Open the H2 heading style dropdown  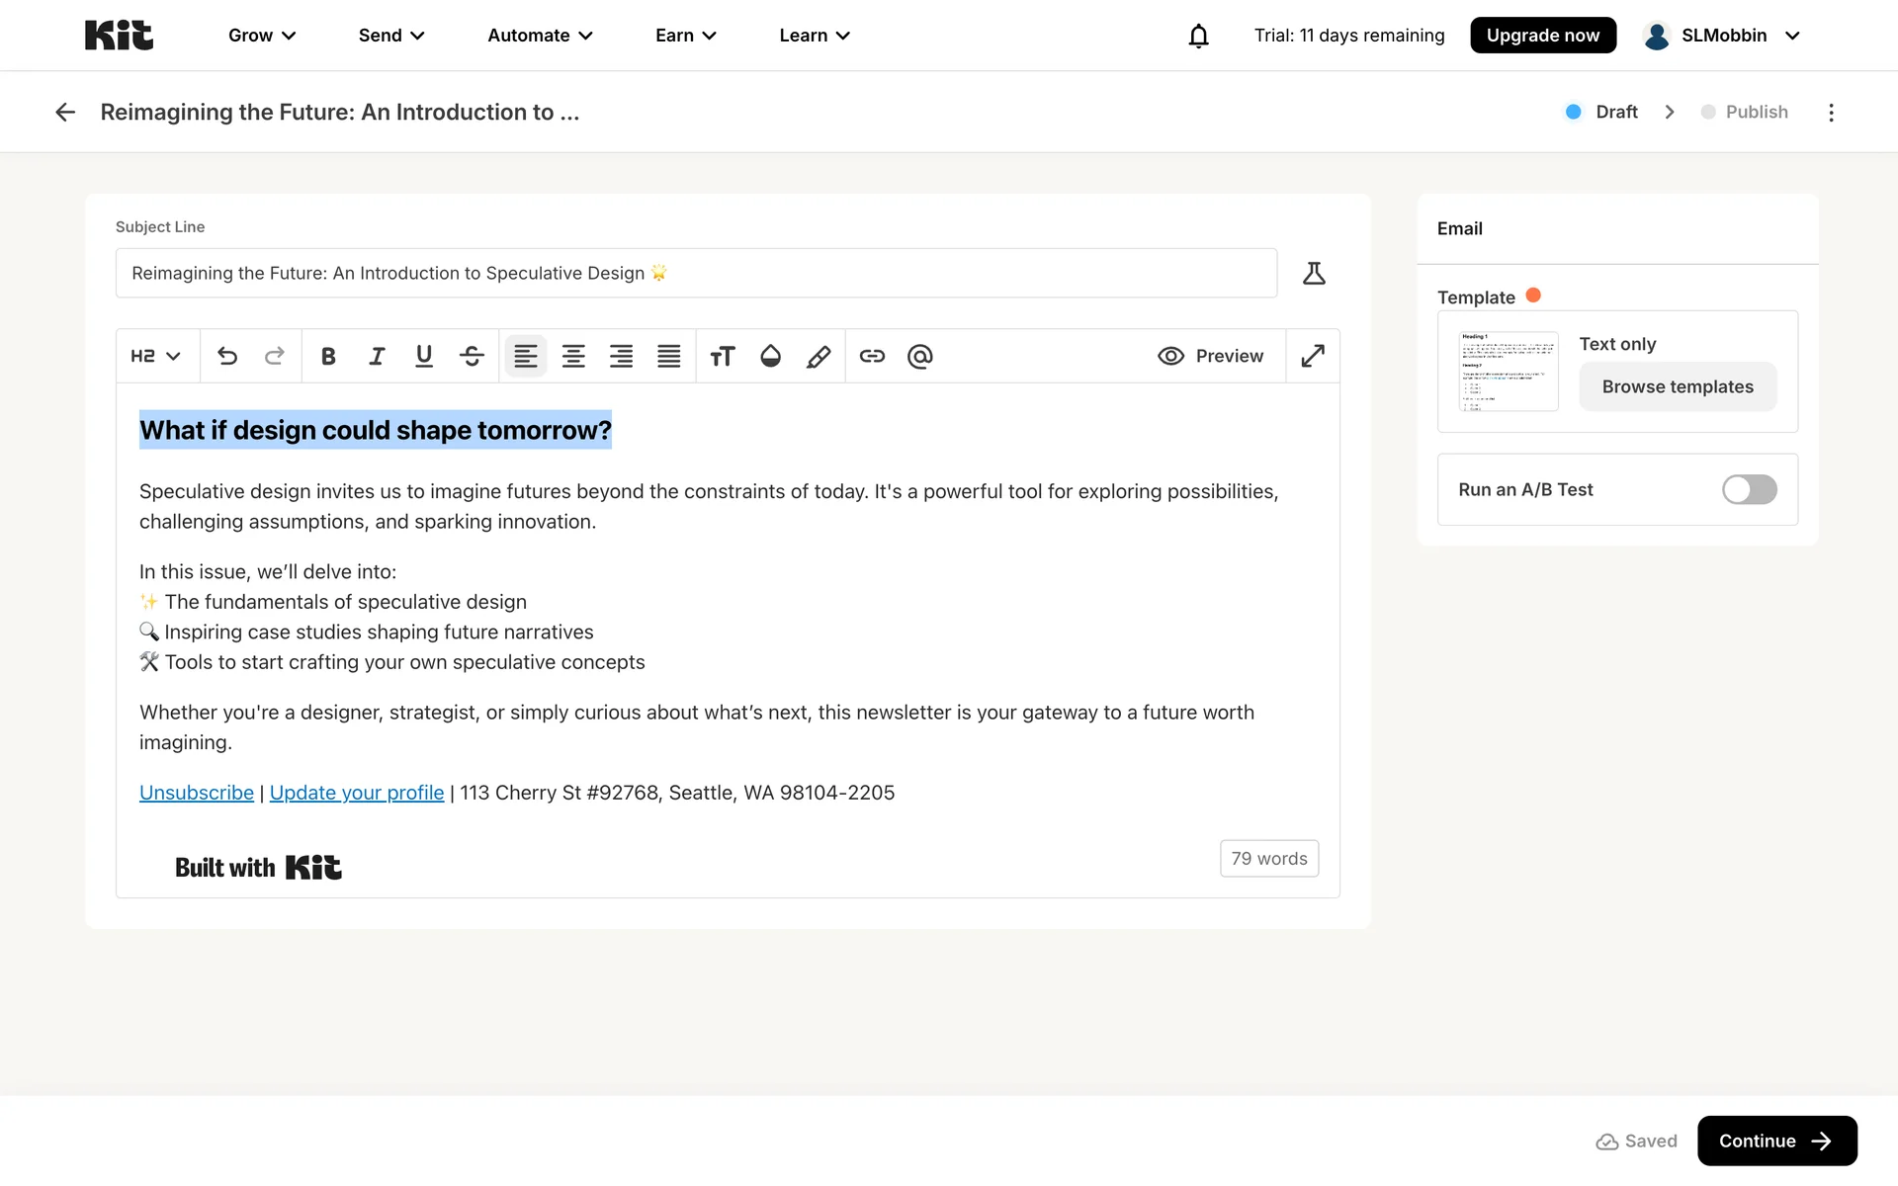(156, 356)
